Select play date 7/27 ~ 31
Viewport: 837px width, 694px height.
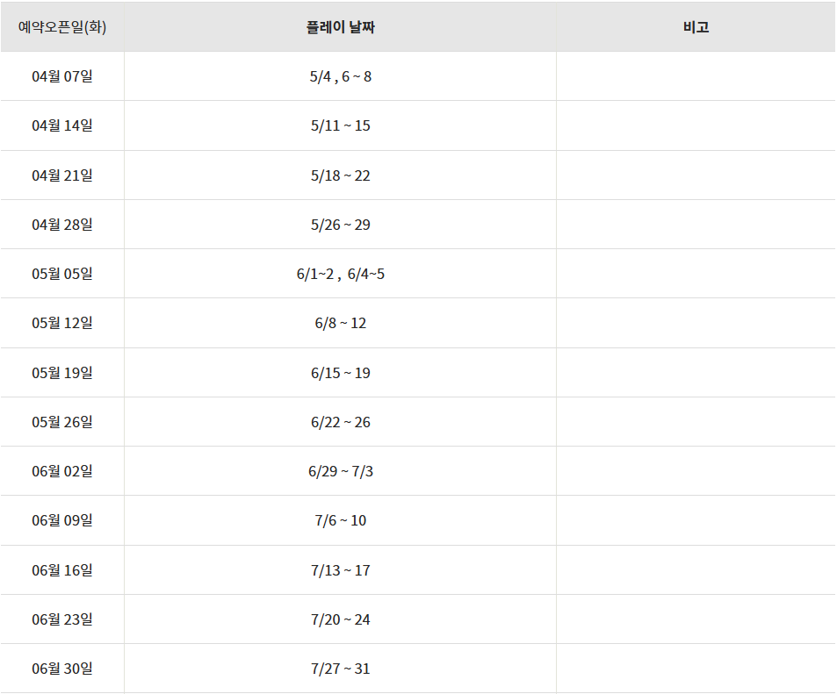(340, 669)
